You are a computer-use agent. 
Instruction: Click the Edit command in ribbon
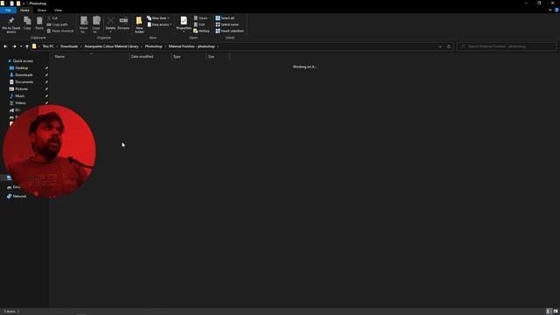pyautogui.click(x=199, y=24)
